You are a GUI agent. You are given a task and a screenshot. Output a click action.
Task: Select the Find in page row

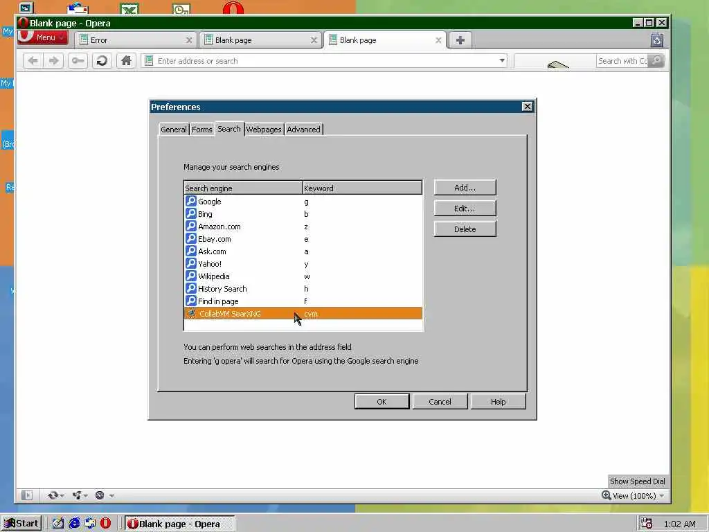pyautogui.click(x=303, y=301)
